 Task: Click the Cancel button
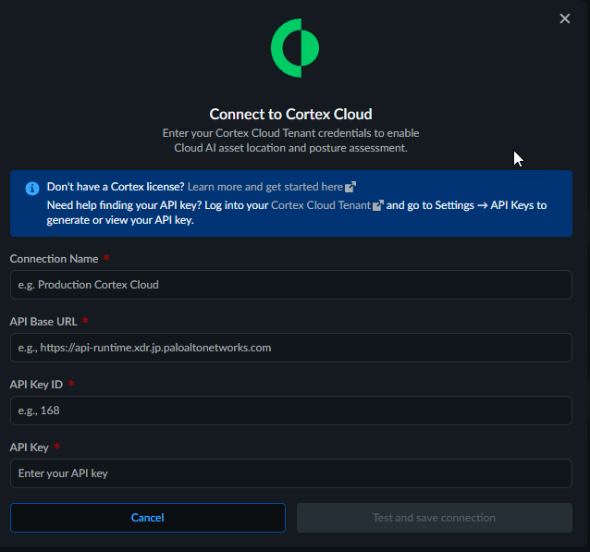click(x=148, y=518)
